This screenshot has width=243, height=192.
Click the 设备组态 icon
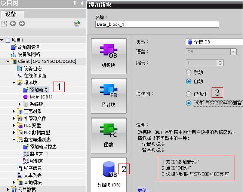click(x=19, y=68)
